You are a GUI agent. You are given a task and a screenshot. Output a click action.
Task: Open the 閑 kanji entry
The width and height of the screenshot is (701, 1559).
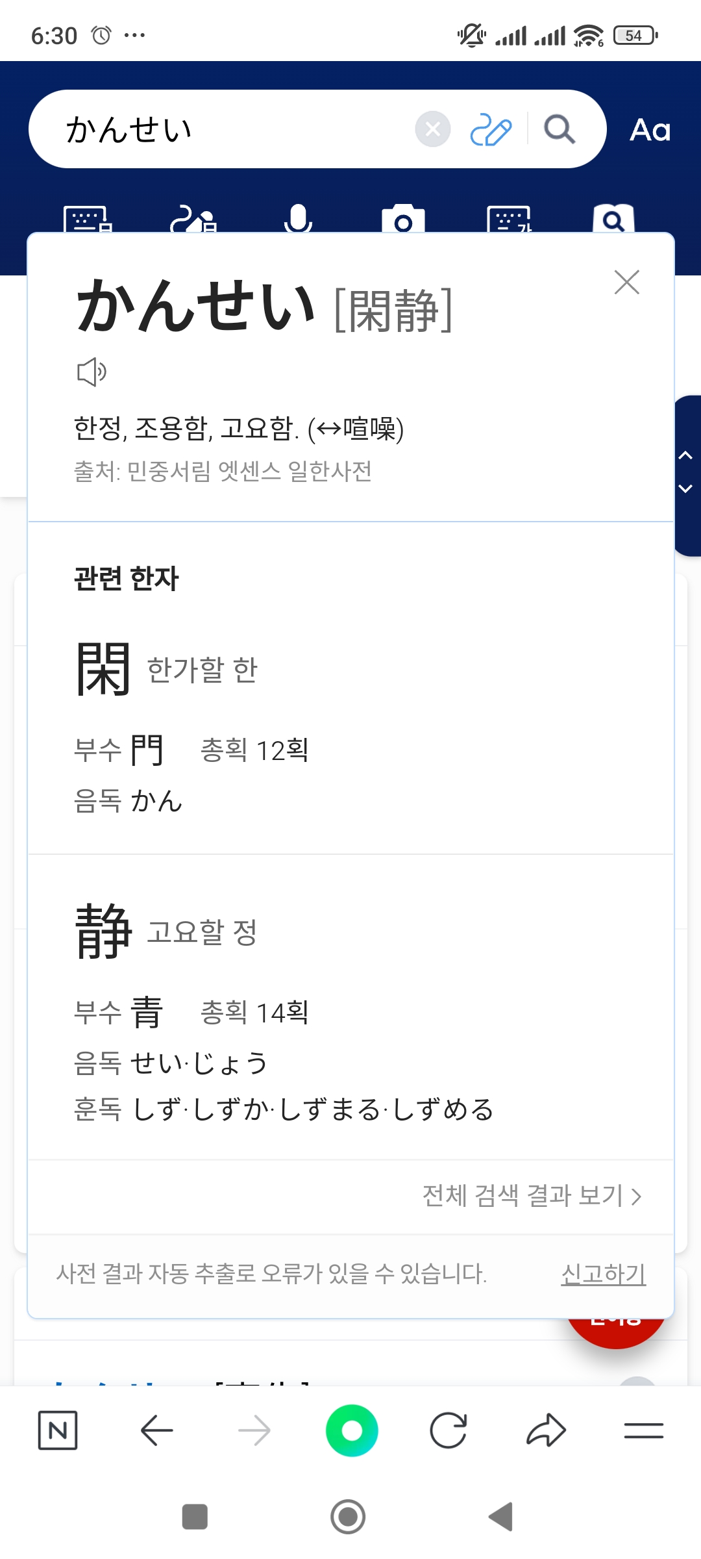point(104,669)
